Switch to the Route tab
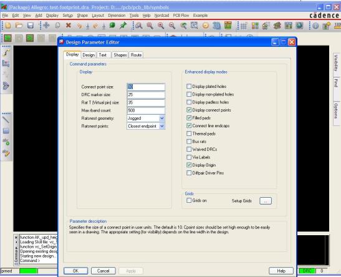The width and height of the screenshot is (341, 277). 136,55
